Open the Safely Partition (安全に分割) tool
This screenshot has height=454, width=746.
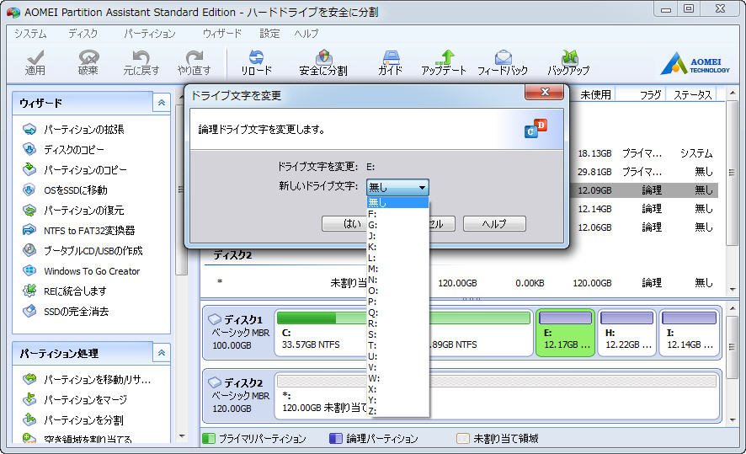(x=323, y=63)
